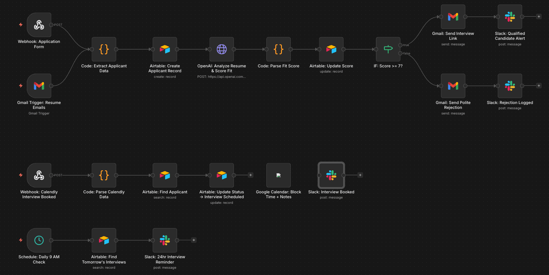Select the Schedule: Daily 9 AM Check node
Screen dimensions: 549x275
pos(39,240)
